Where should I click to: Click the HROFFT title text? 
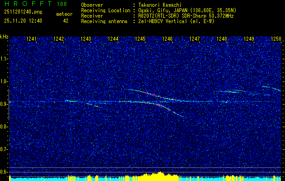pos(28,4)
